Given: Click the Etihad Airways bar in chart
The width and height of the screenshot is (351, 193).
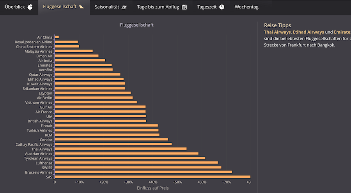Looking at the screenshot, I should click(x=89, y=79).
